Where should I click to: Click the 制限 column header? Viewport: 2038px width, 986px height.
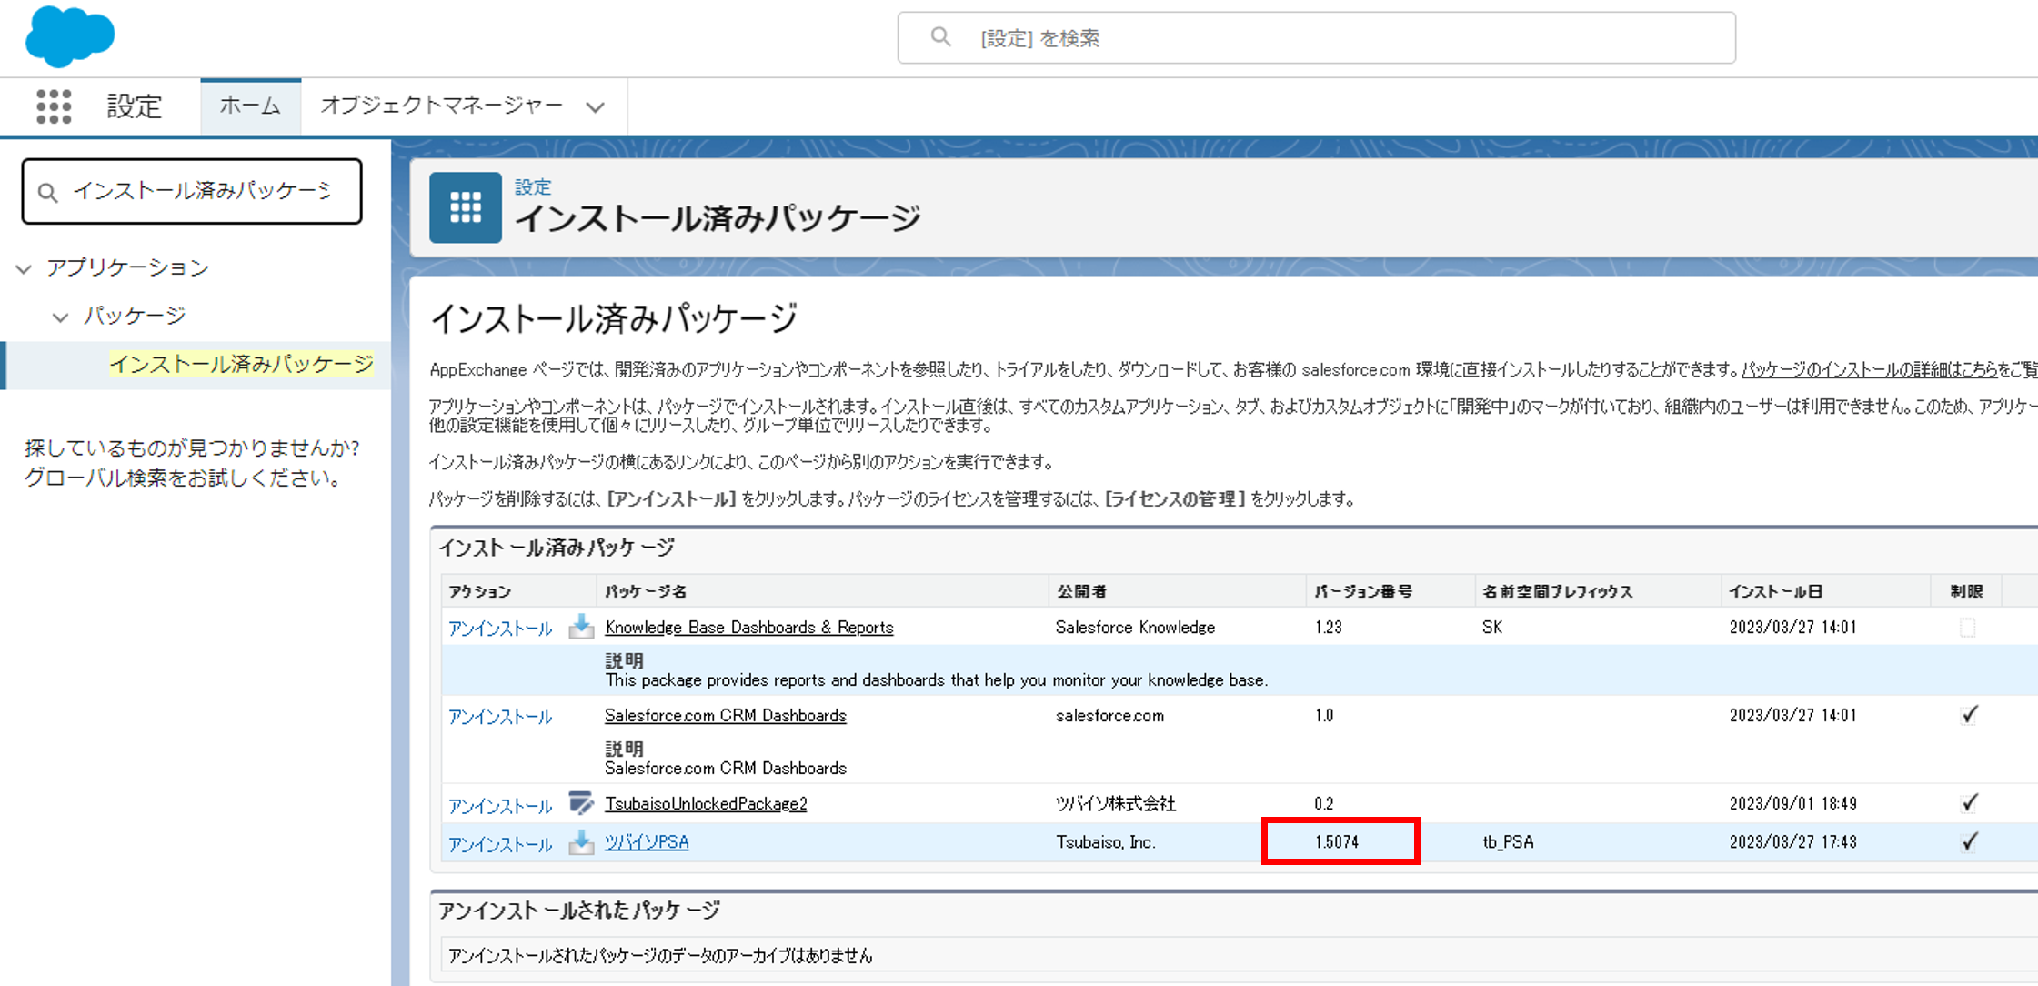coord(1966,591)
